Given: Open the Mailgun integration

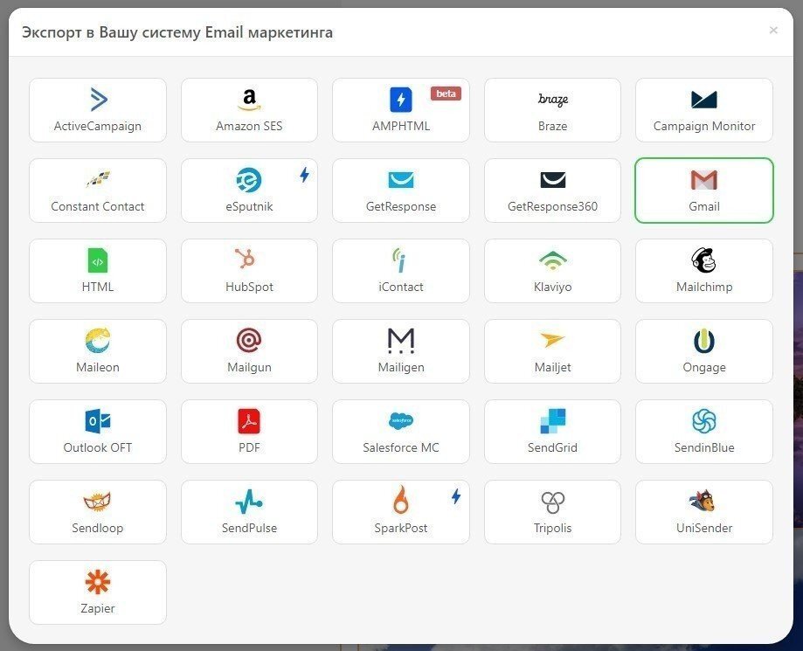Looking at the screenshot, I should pos(249,351).
